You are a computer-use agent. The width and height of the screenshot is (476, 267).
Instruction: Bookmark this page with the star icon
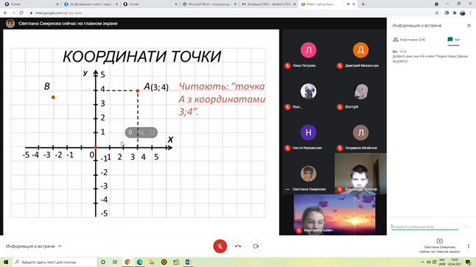pyautogui.click(x=437, y=13)
